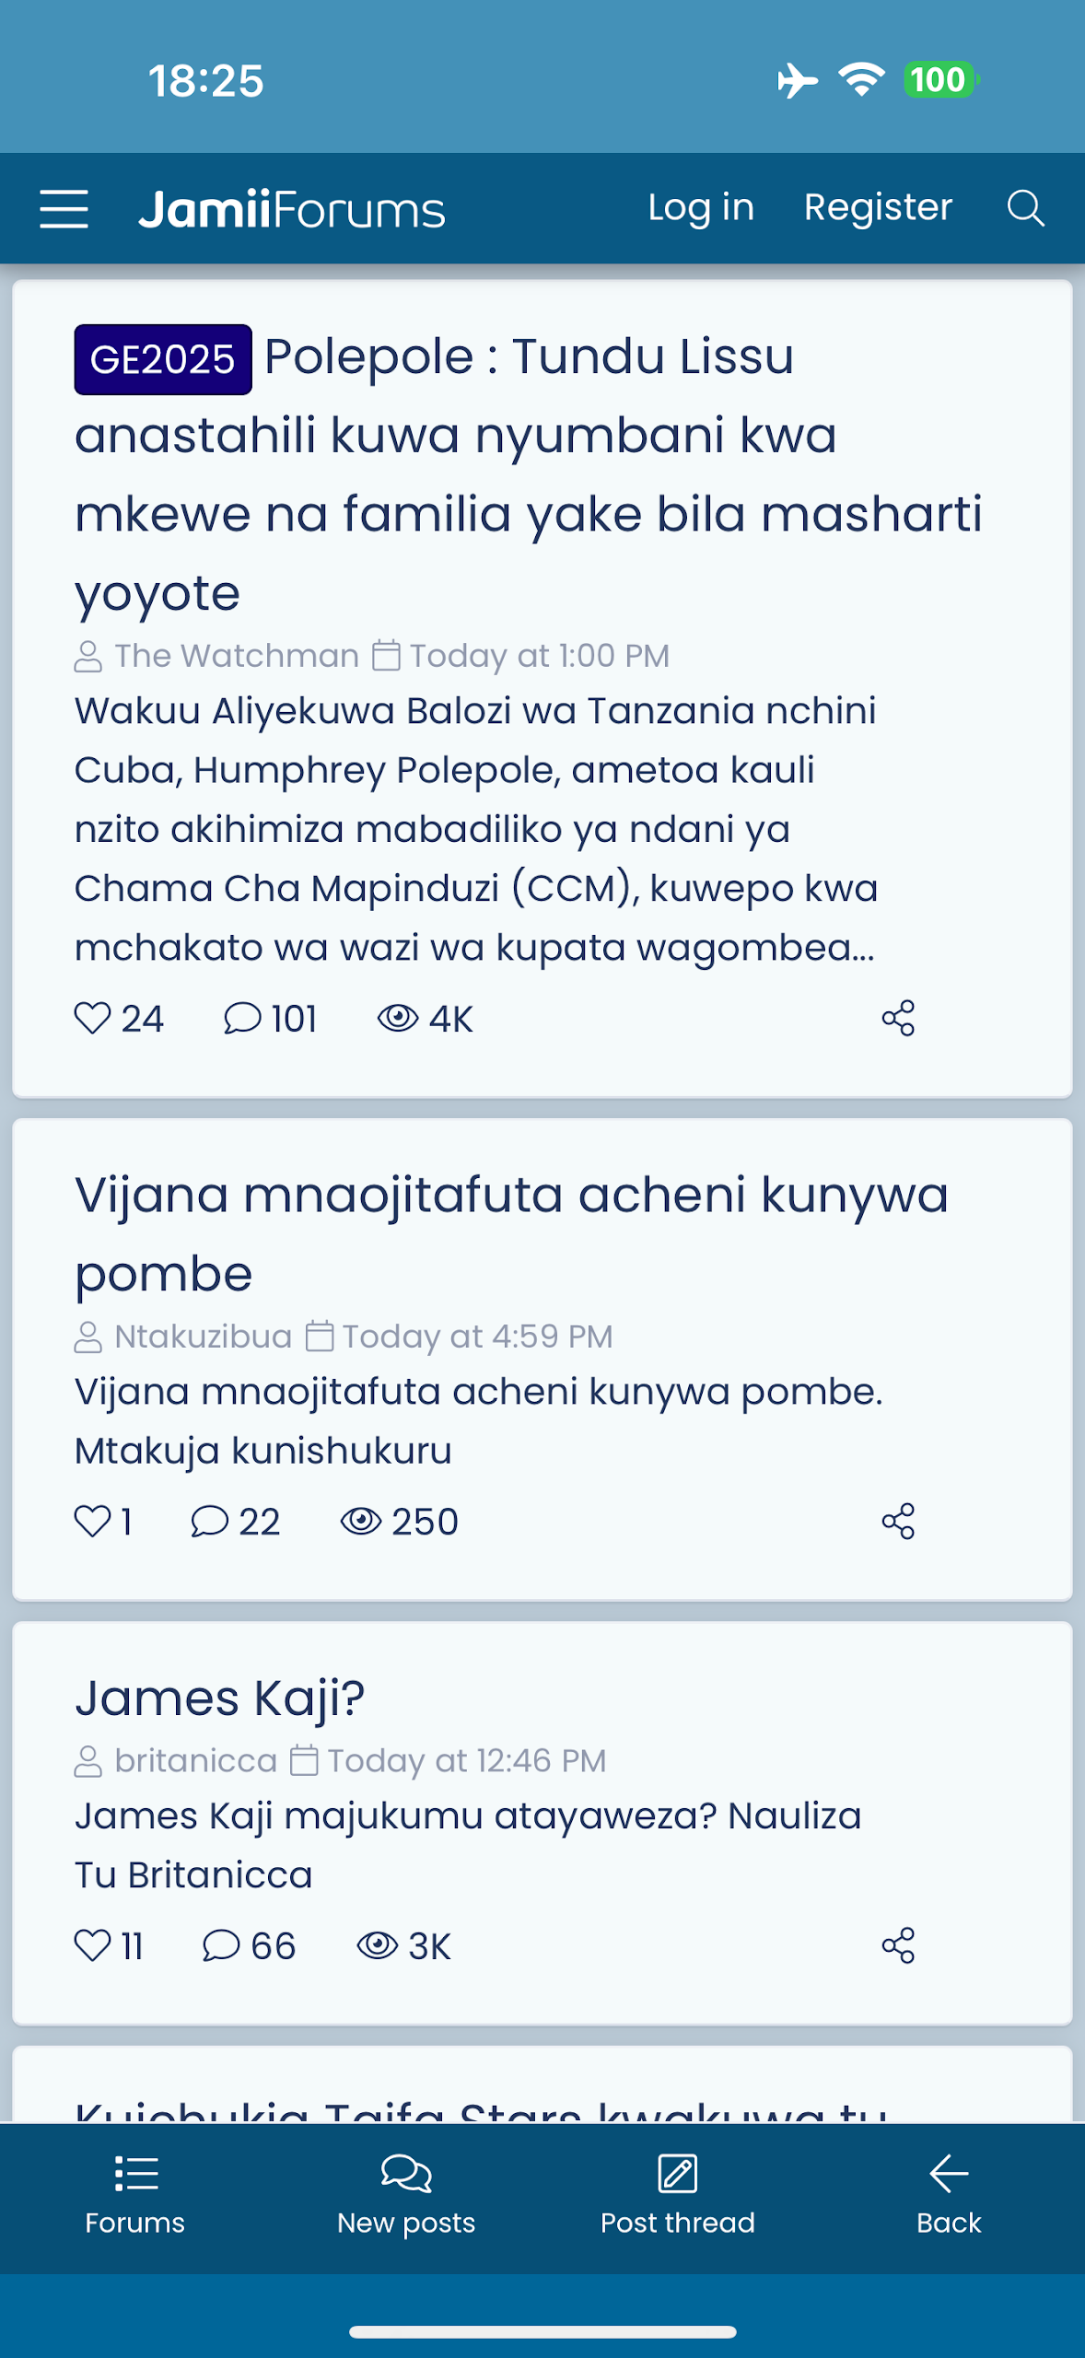Screen dimensions: 1085x2358
Task: Like the James Kaji thread
Action: point(93,1945)
